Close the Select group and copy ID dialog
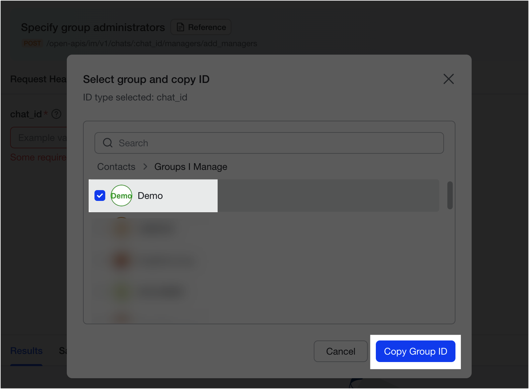The height and width of the screenshot is (389, 529). click(448, 79)
